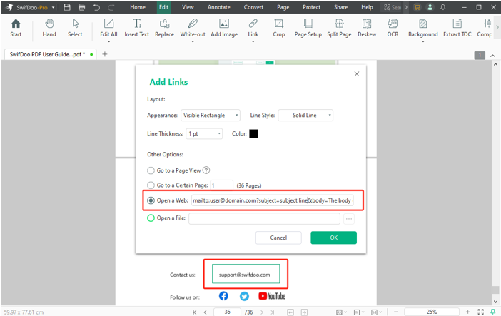
Task: Browse for a file with the ellipsis button
Action: pyautogui.click(x=349, y=219)
